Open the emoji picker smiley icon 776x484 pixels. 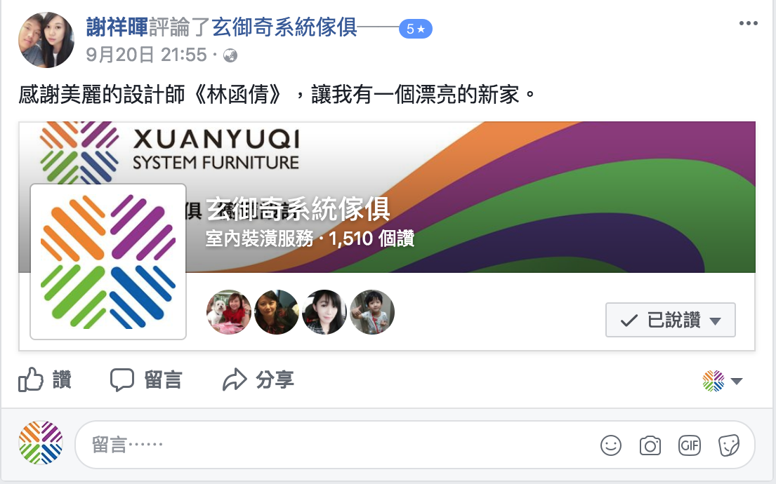point(611,445)
